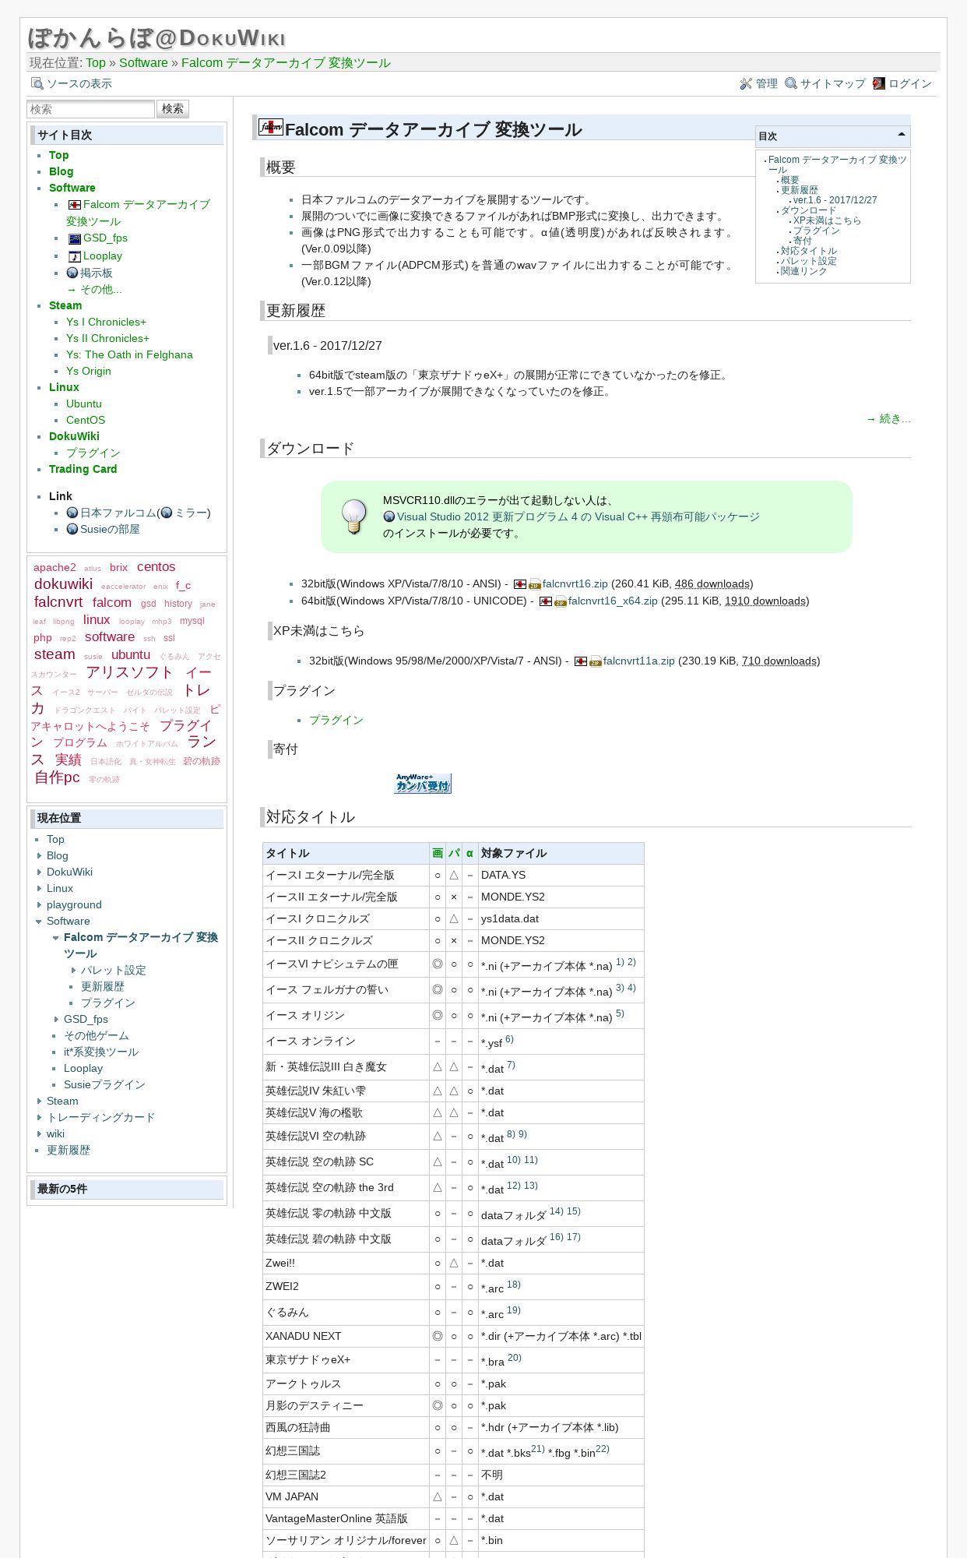Click the 検索 search button
The height and width of the screenshot is (1558, 967).
tap(173, 108)
